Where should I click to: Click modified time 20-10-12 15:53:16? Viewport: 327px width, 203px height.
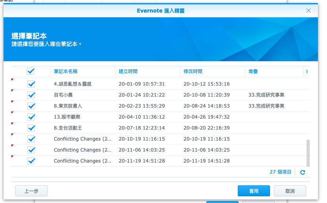pyautogui.click(x=207, y=84)
